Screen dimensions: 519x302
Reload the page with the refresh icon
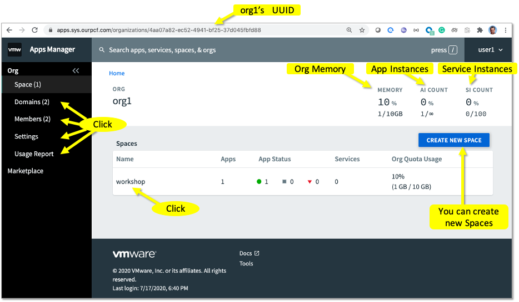(35, 30)
